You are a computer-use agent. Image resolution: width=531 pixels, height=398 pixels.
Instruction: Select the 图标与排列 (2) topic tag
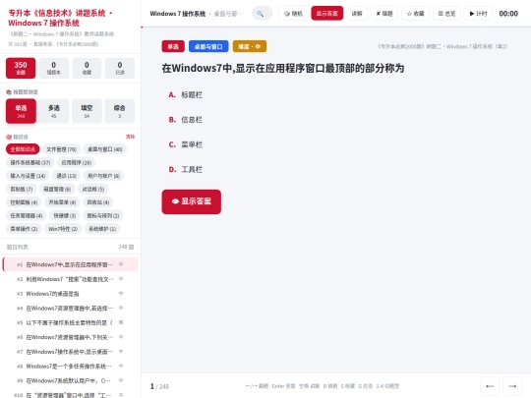tap(103, 215)
